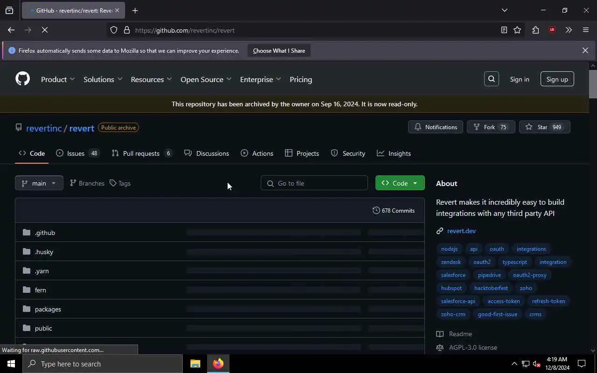Expand the Solutions menu

(103, 79)
